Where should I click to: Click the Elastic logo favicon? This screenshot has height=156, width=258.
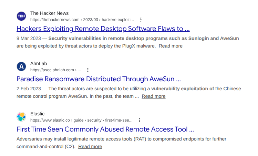point(21,117)
